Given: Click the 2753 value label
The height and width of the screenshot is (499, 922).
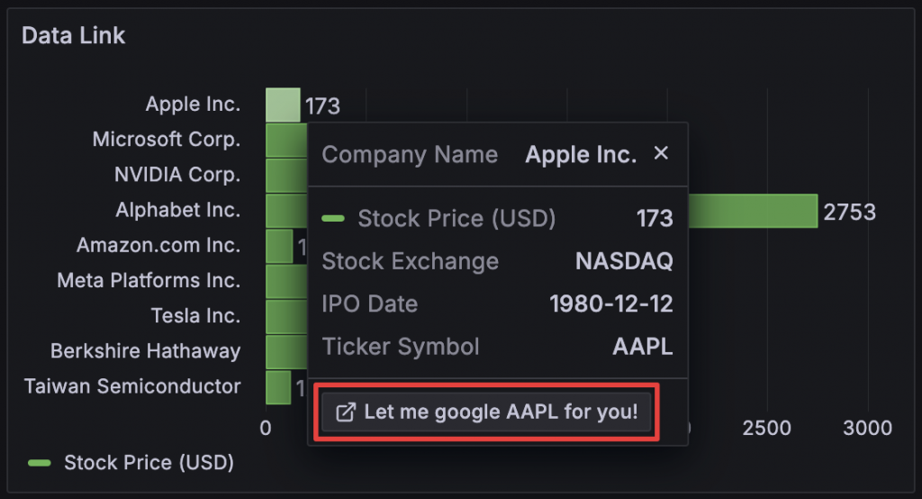Looking at the screenshot, I should point(850,212).
